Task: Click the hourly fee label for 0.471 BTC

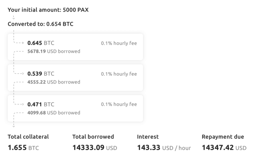Action: pos(119,104)
